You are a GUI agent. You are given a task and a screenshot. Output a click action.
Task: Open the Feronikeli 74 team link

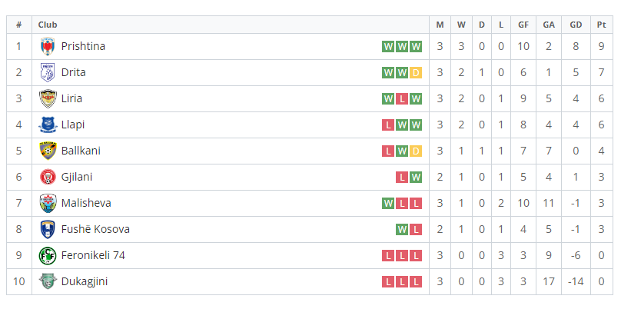click(93, 255)
